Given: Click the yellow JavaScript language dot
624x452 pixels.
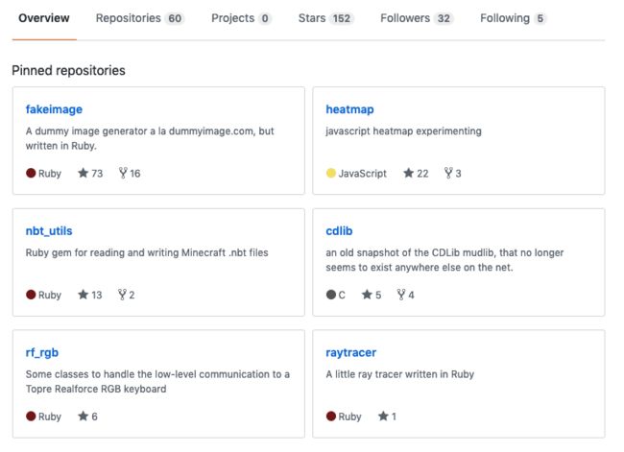Looking at the screenshot, I should coord(330,173).
